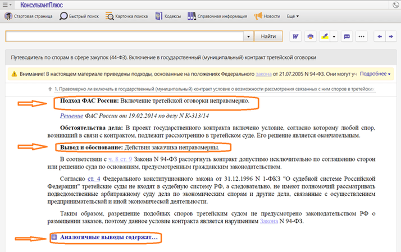Export document to Word

click(295, 36)
